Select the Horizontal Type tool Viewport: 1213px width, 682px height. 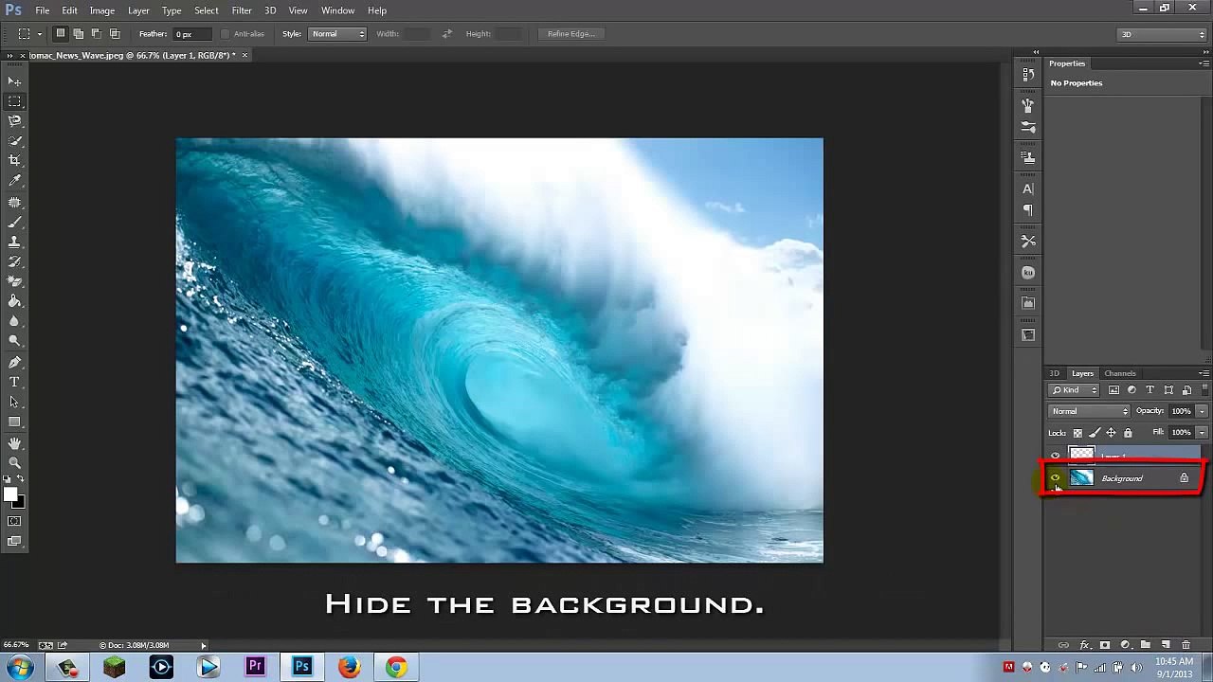point(14,383)
